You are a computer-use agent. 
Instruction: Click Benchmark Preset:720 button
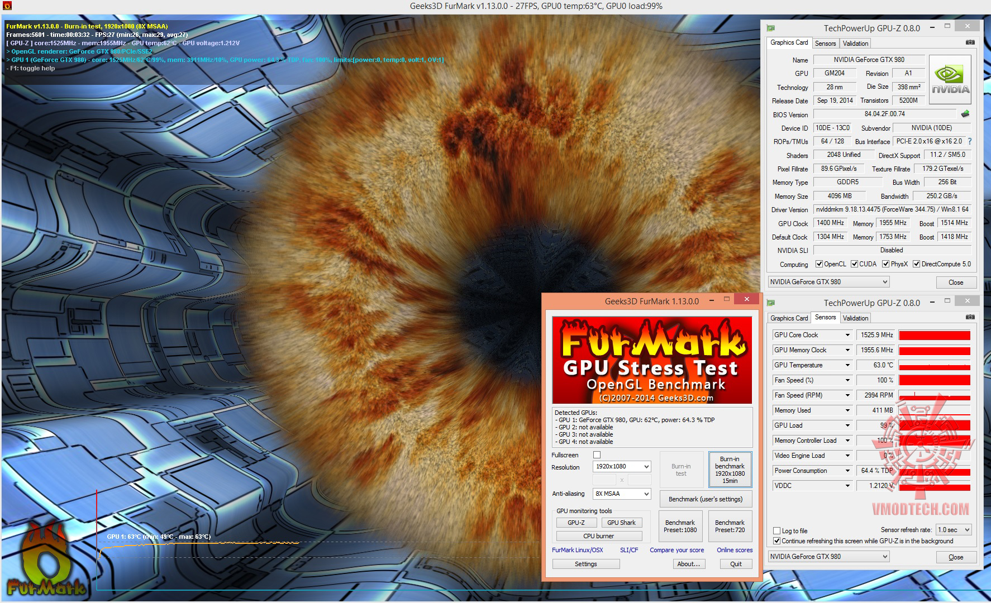(730, 526)
